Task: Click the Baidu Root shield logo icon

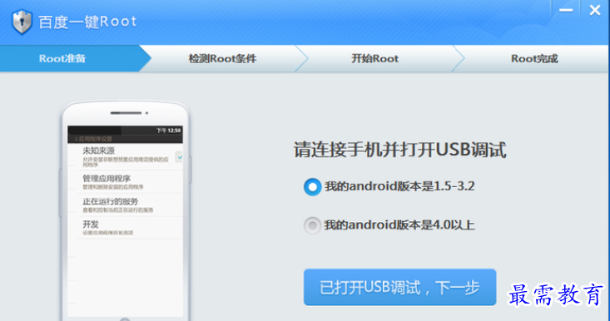Action: (x=22, y=22)
